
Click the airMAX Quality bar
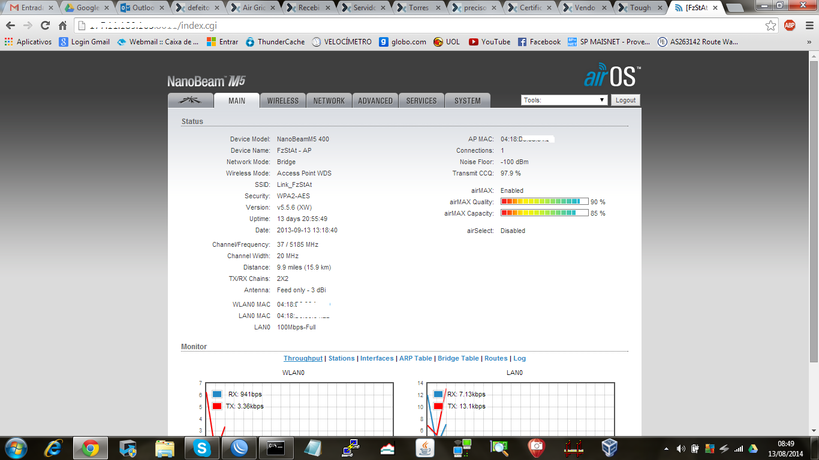(x=544, y=202)
